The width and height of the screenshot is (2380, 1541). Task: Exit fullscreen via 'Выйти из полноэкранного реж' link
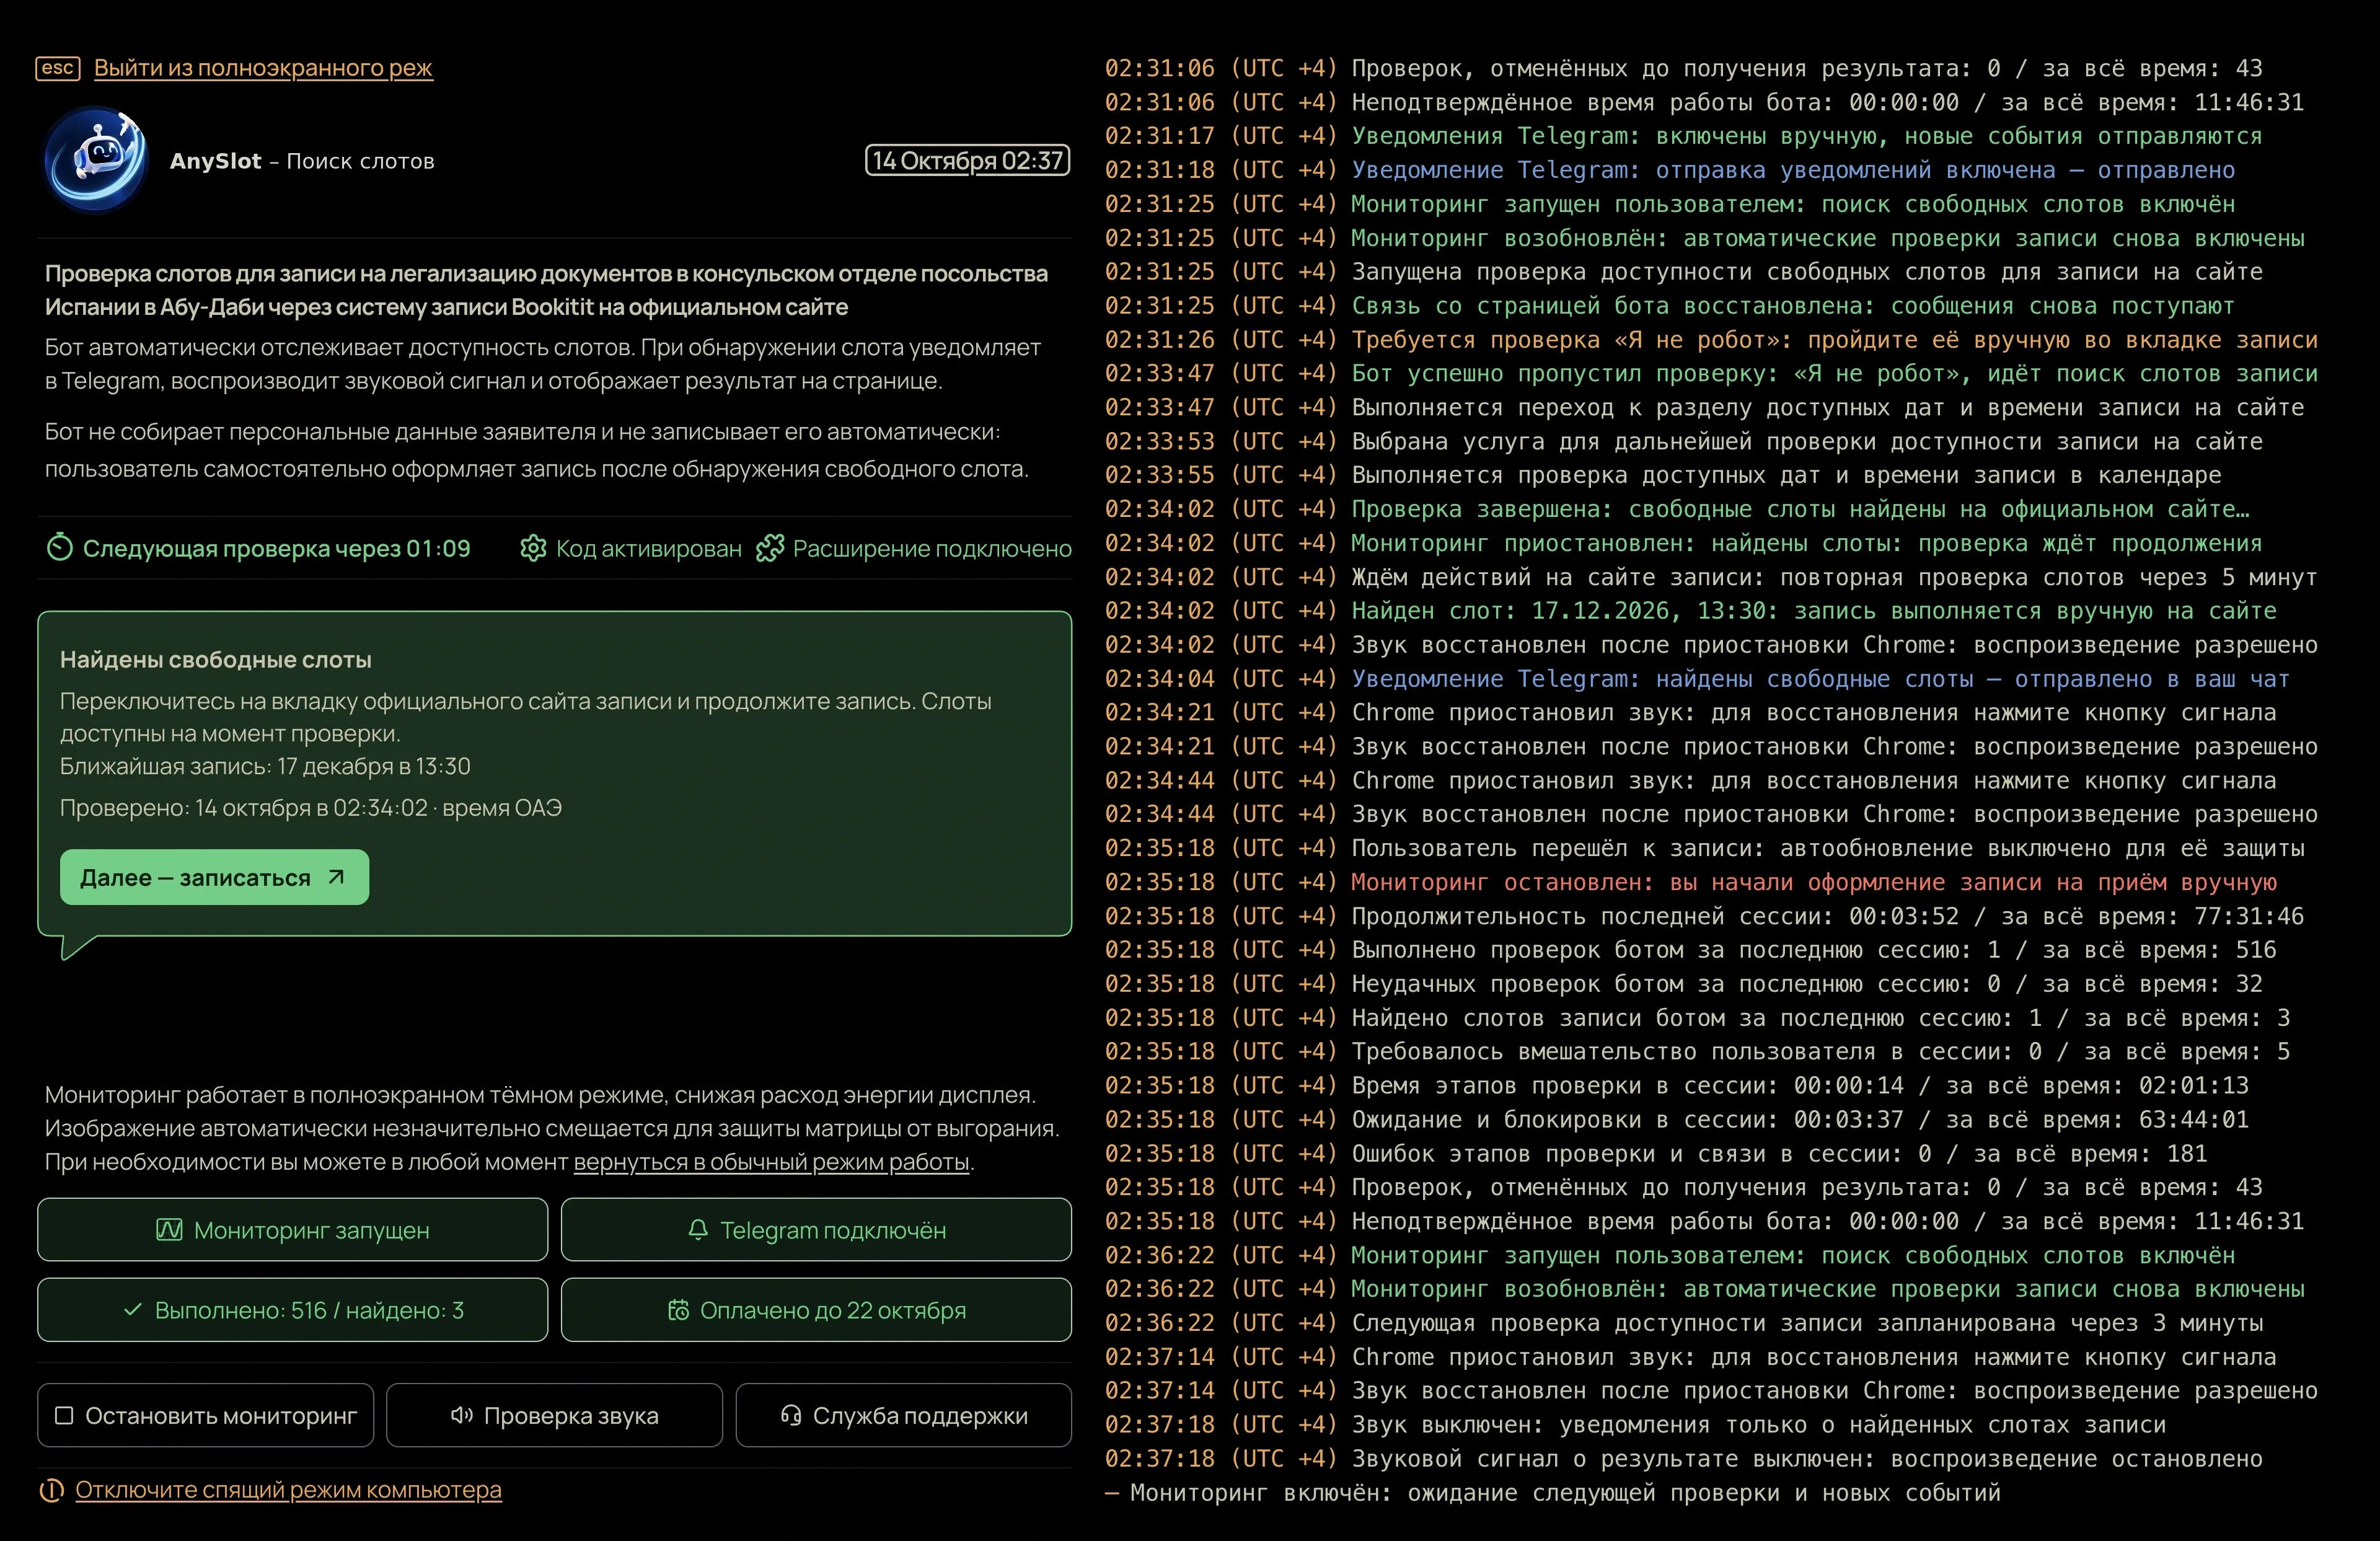[x=263, y=67]
